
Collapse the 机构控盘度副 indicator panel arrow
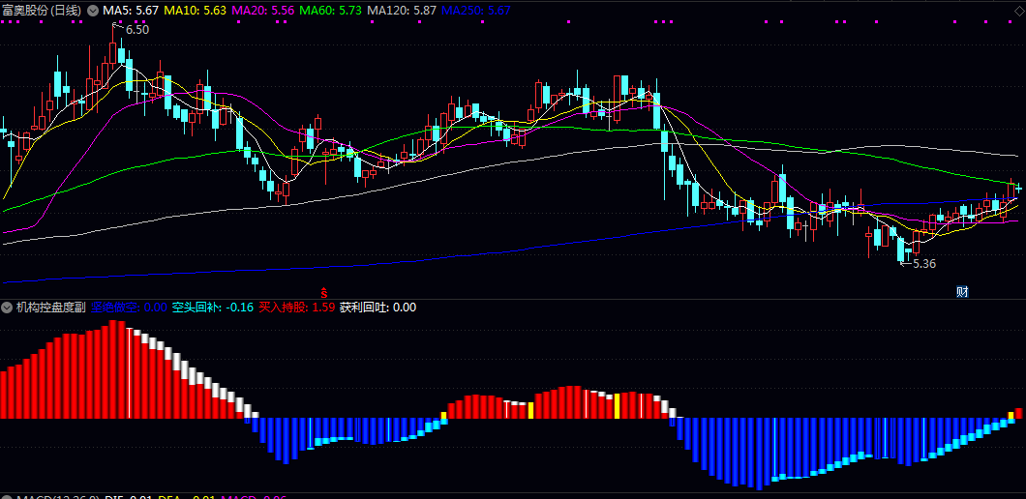(8, 308)
